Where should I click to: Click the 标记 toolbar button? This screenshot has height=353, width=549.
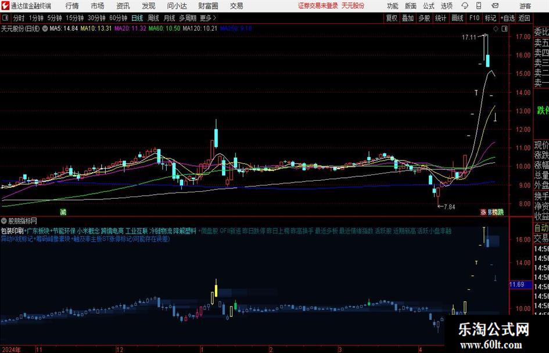[x=490, y=18]
